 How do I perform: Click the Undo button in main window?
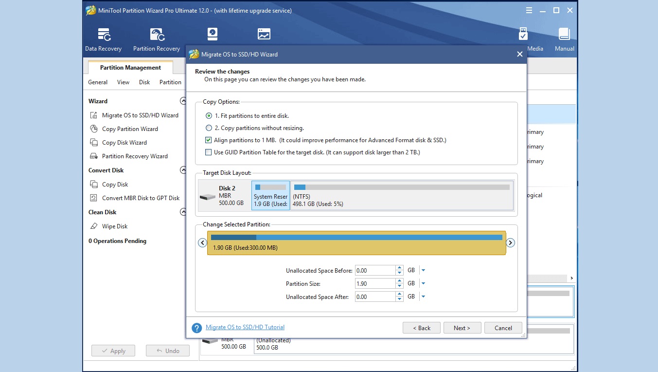(168, 351)
